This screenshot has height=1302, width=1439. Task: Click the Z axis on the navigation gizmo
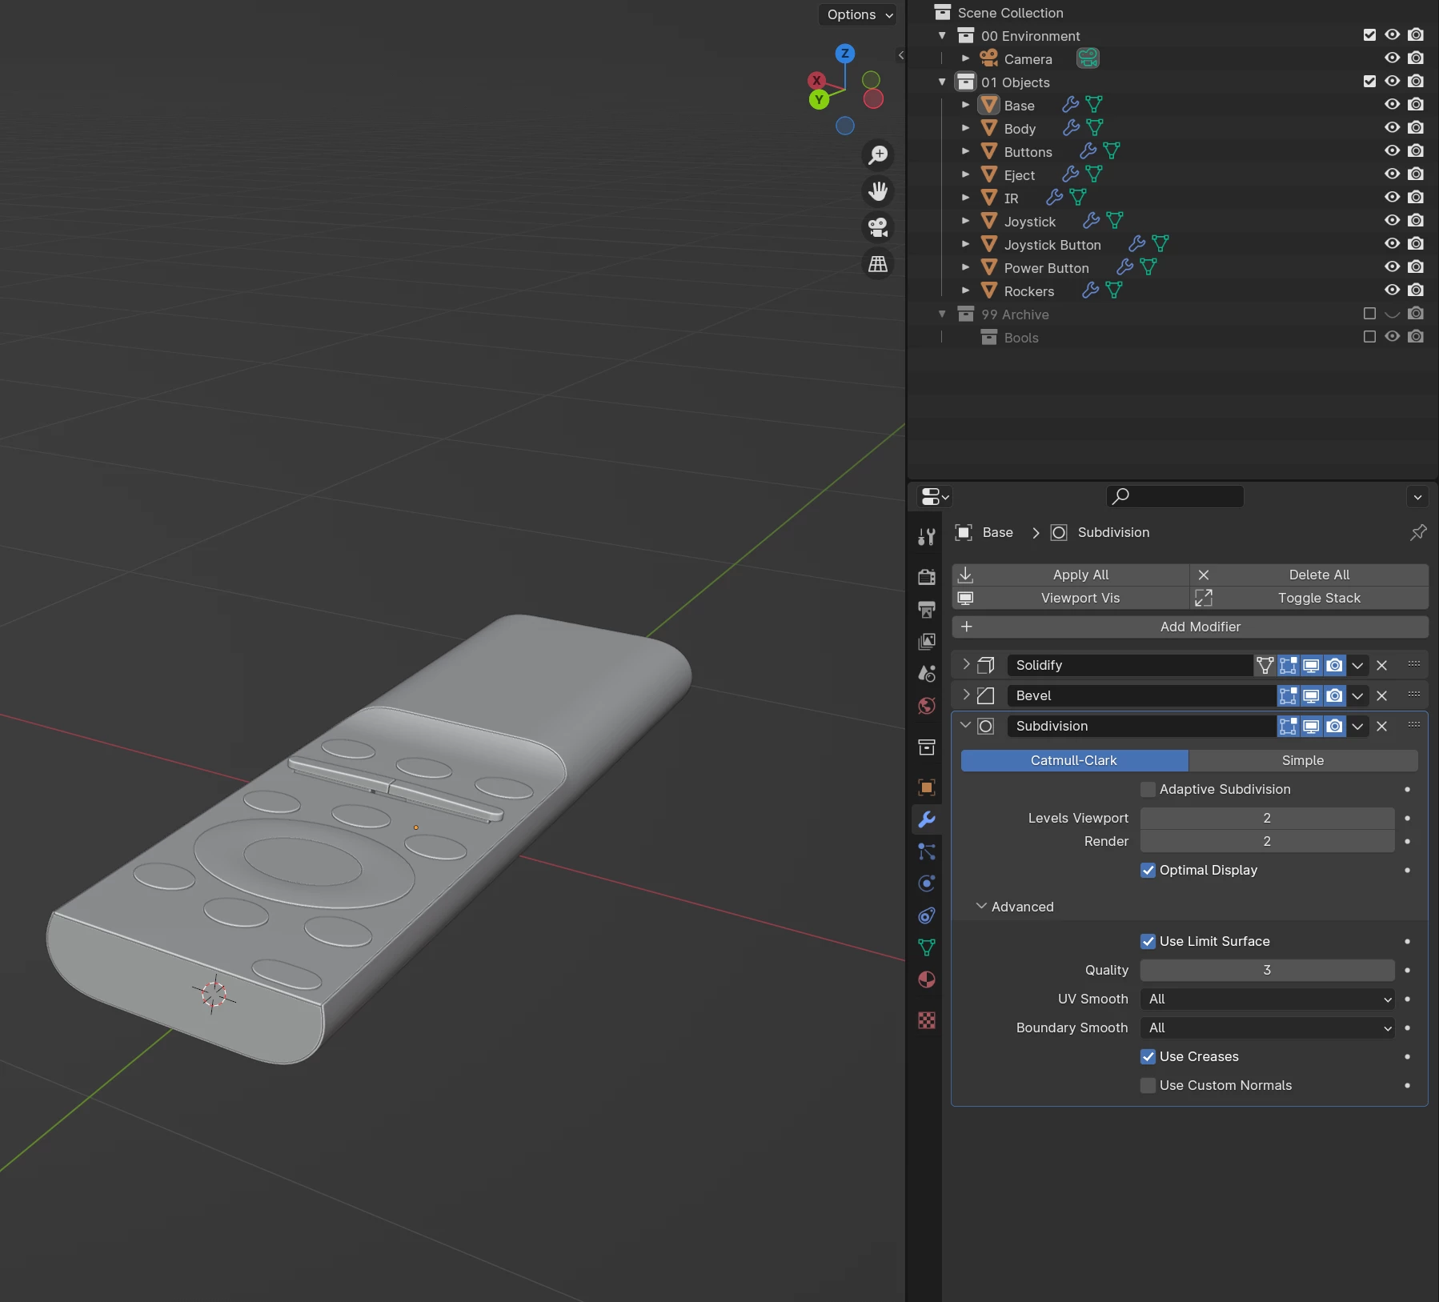pos(845,54)
